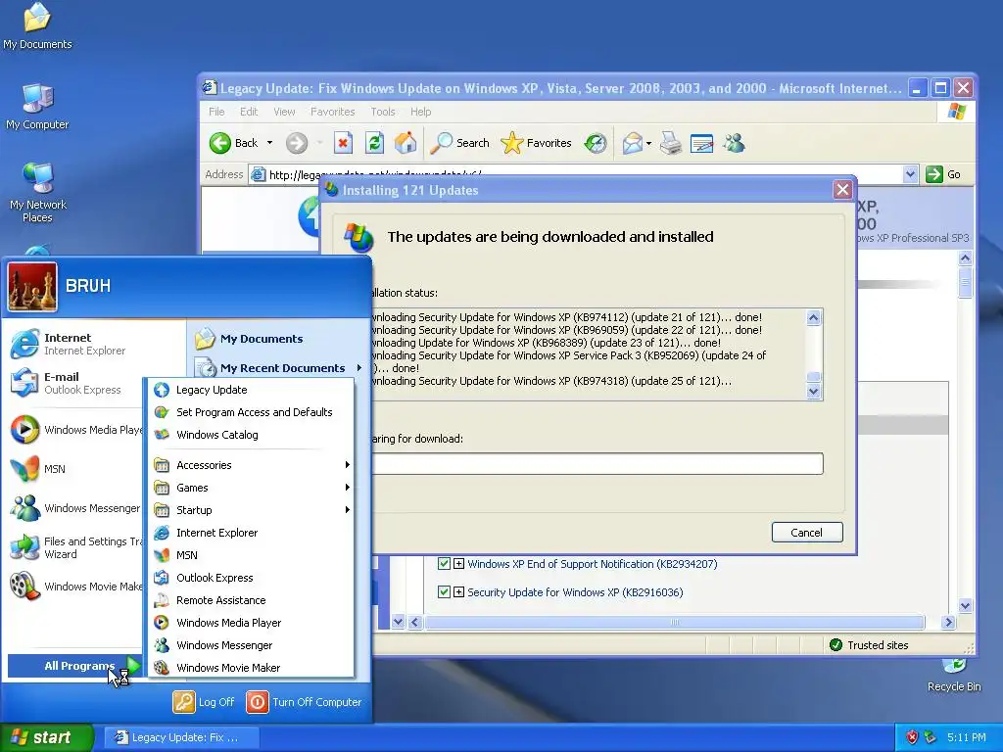
Task: Open My Computer desktop icon
Action: coord(37,106)
